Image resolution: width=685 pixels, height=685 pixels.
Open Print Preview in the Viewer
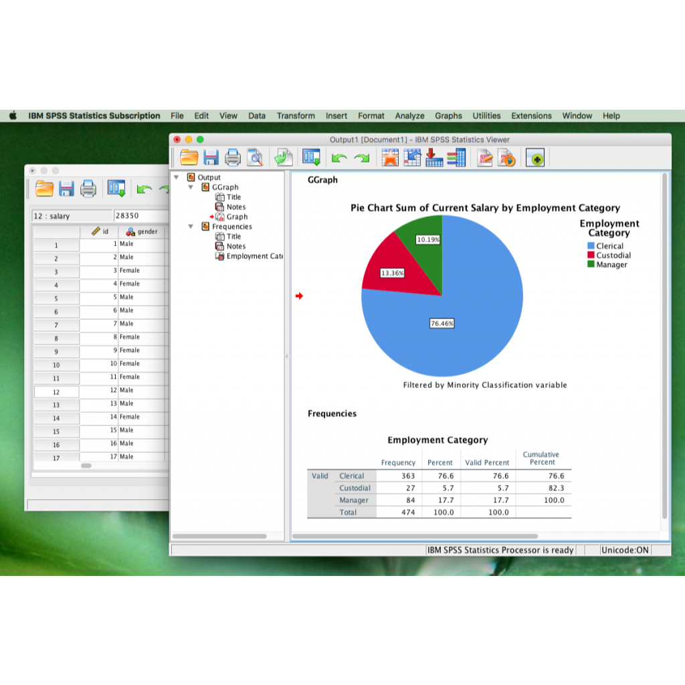point(255,157)
